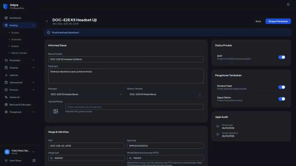This screenshot has width=296, height=166.
Task: Click the Dashboard grid icon
Action: pyautogui.click(x=6, y=18)
